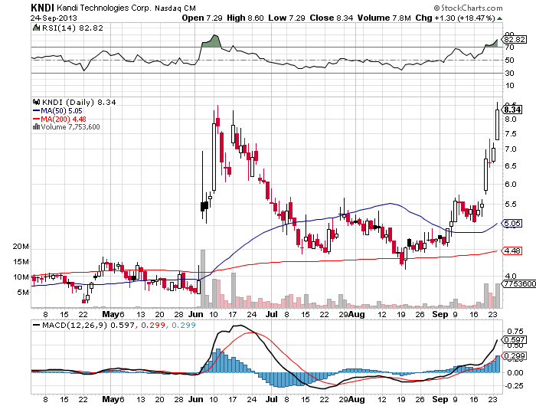Click the Aug label on the price chart axis
Screen dimensions: 536x406
click(357, 314)
